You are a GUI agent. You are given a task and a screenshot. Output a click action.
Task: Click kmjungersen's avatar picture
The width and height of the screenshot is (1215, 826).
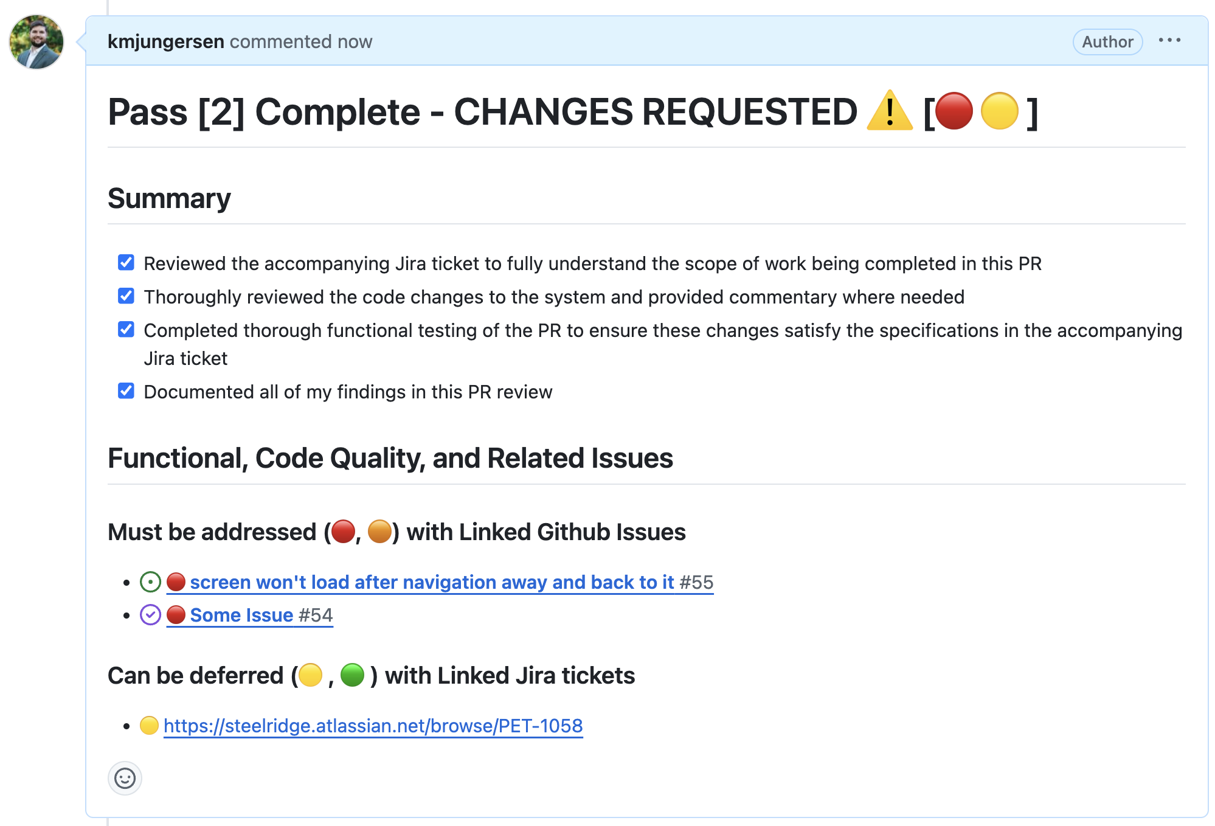[x=35, y=41]
